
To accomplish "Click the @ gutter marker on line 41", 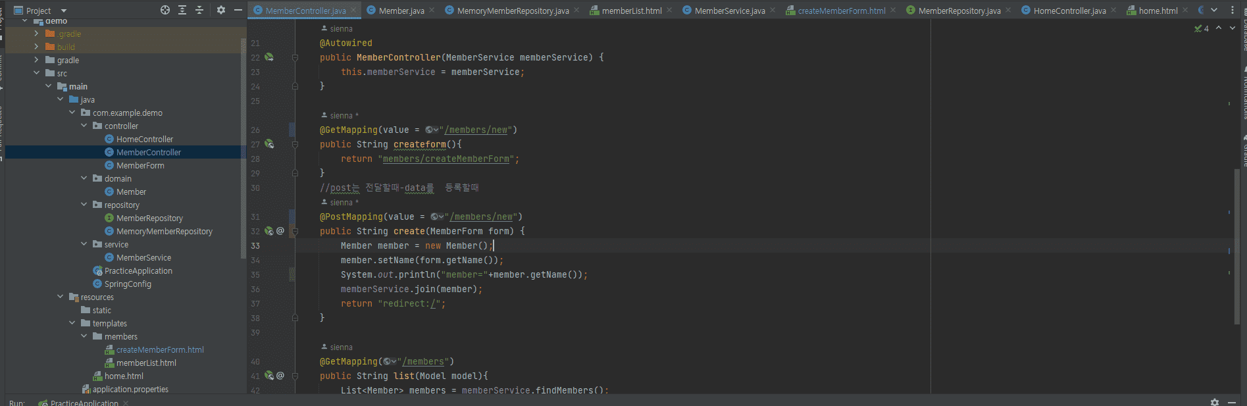I will [x=280, y=376].
